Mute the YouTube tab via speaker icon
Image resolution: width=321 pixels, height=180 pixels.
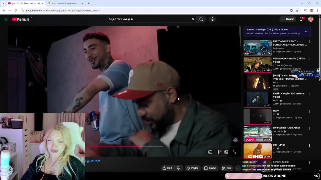tap(39, 3)
